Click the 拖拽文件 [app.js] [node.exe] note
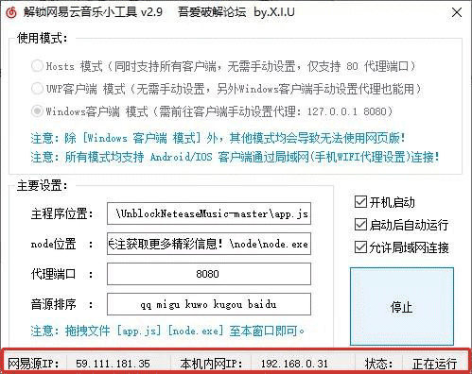The image size is (472, 374). pyautogui.click(x=167, y=331)
